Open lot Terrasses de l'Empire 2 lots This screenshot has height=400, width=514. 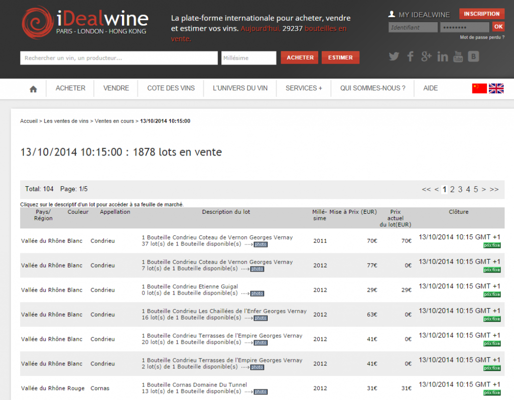222,363
